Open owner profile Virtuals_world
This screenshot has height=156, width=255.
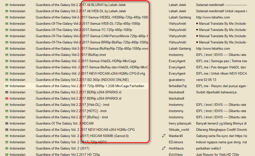pyautogui.click(x=179, y=130)
